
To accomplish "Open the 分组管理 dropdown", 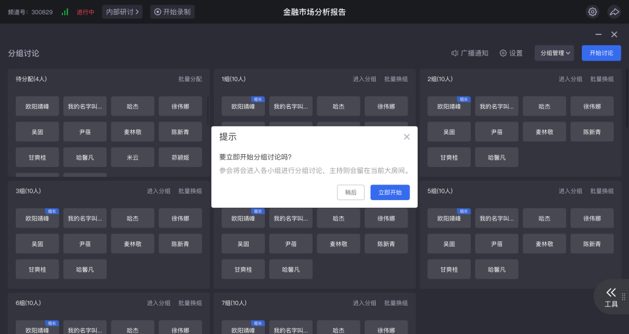I will tap(554, 53).
